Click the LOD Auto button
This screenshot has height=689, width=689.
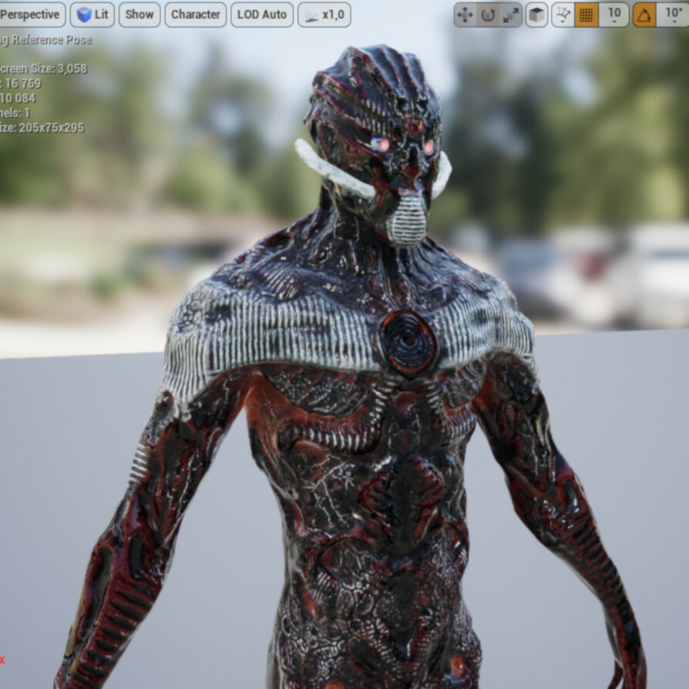click(261, 13)
